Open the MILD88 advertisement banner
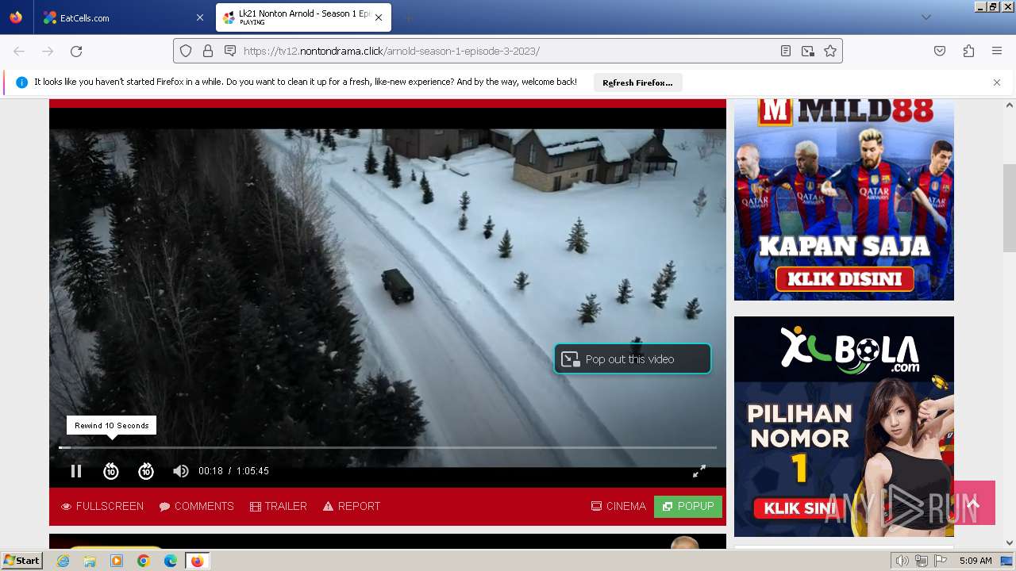 click(844, 200)
